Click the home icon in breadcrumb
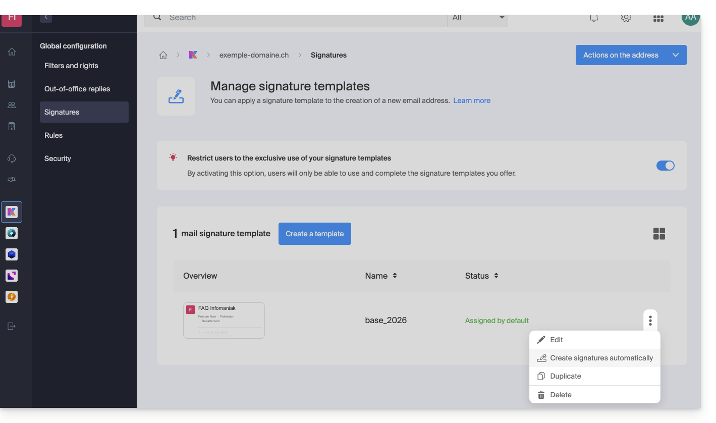Image resolution: width=716 pixels, height=423 pixels. 163,56
